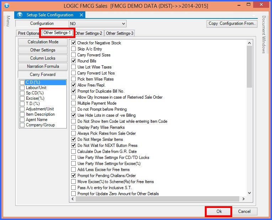Open the Configuration dropdown showing NO

97,23
